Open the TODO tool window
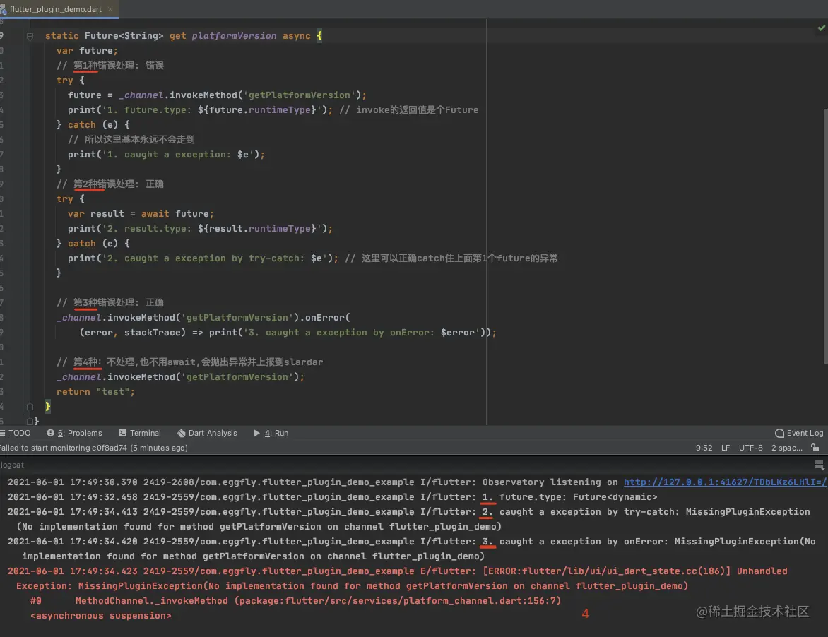The image size is (828, 637). pyautogui.click(x=16, y=433)
